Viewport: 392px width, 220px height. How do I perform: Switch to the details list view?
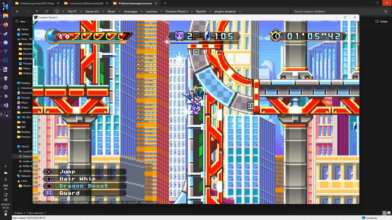(385, 213)
